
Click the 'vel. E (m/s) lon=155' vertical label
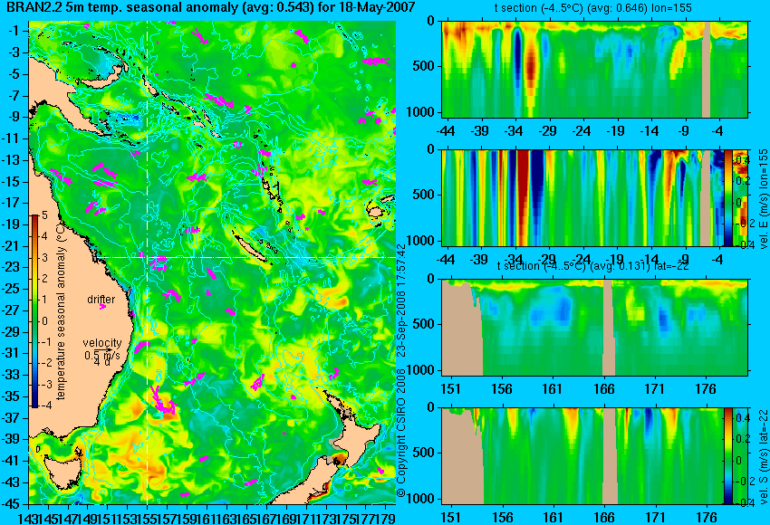coord(764,199)
